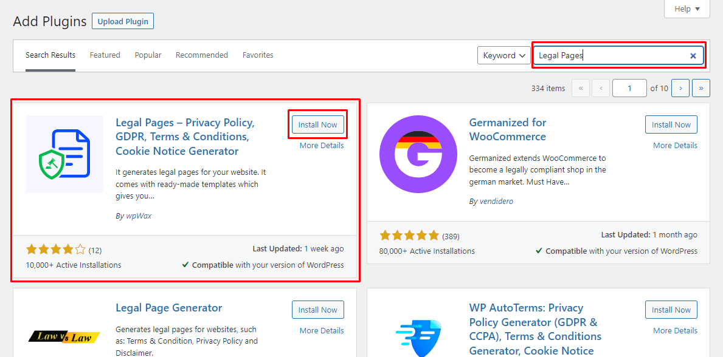The height and width of the screenshot is (357, 723).
Task: Open More Details for Legal Page Generator
Action: tap(322, 331)
